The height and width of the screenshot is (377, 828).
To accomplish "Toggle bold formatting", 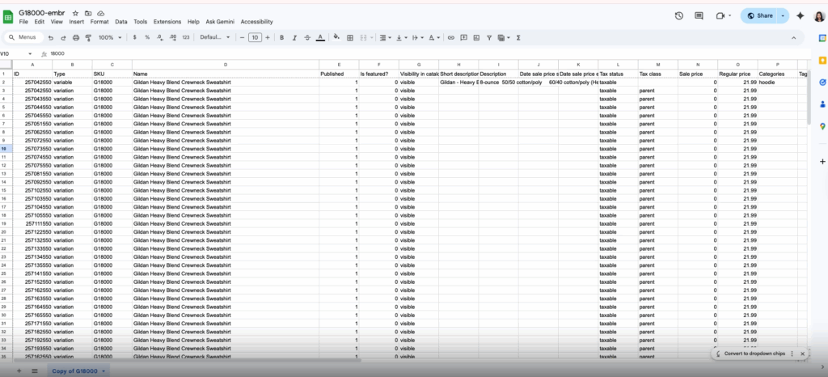I will click(281, 37).
